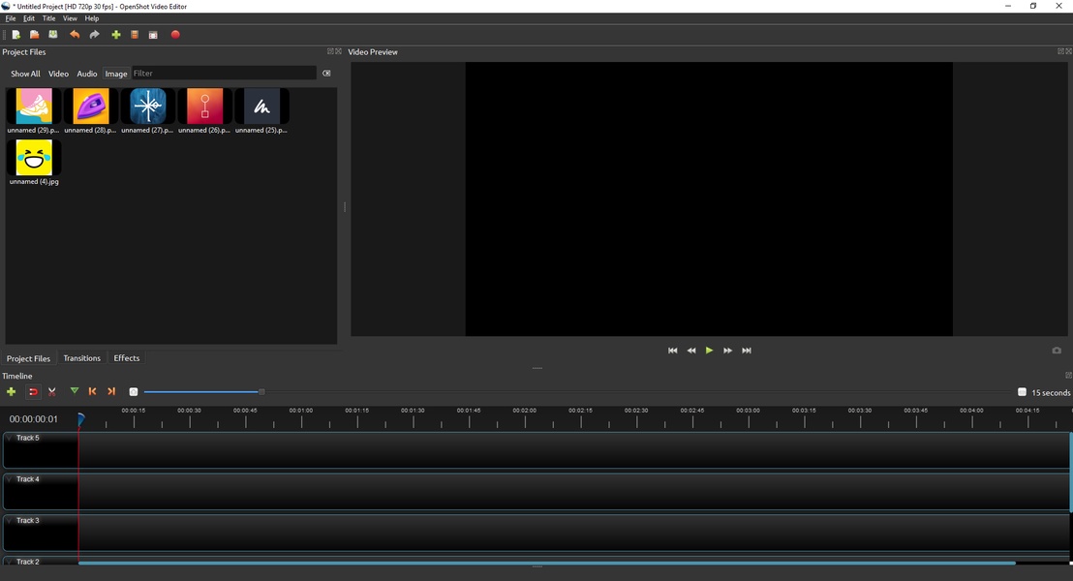Image resolution: width=1073 pixels, height=581 pixels.
Task: Open the Title menu
Action: [x=48, y=18]
